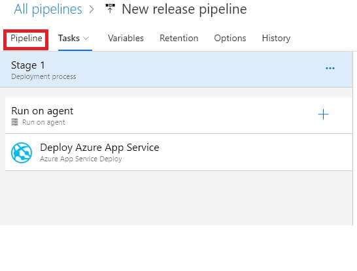Select the Deploy Azure App Service task
The height and width of the screenshot is (271, 357).
178,152
